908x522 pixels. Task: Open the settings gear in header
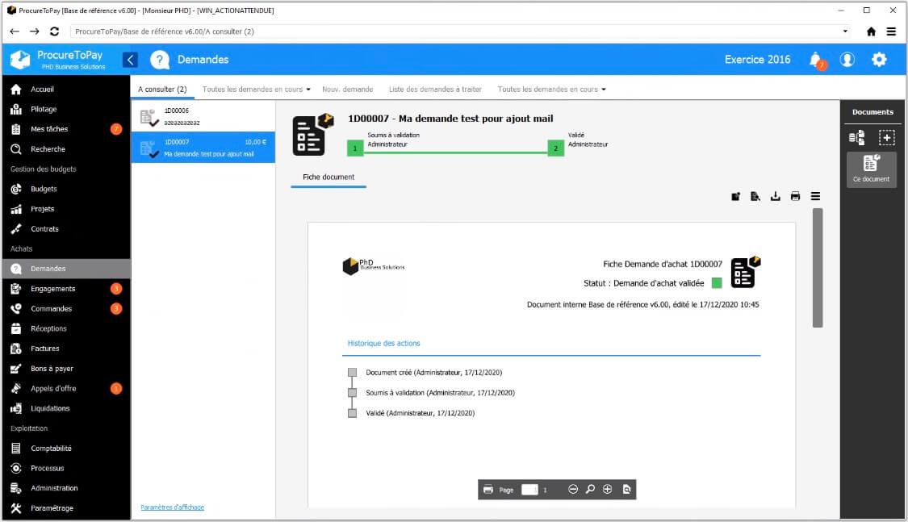tap(879, 60)
